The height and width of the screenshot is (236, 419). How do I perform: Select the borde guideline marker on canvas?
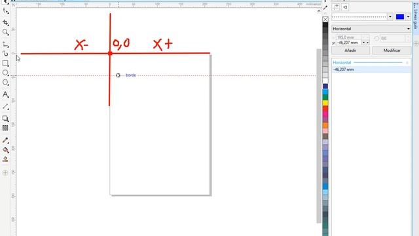pos(118,75)
